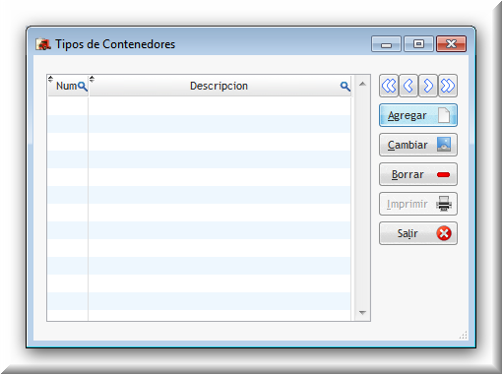
Task: Click the Imprimir button
Action: [x=418, y=204]
